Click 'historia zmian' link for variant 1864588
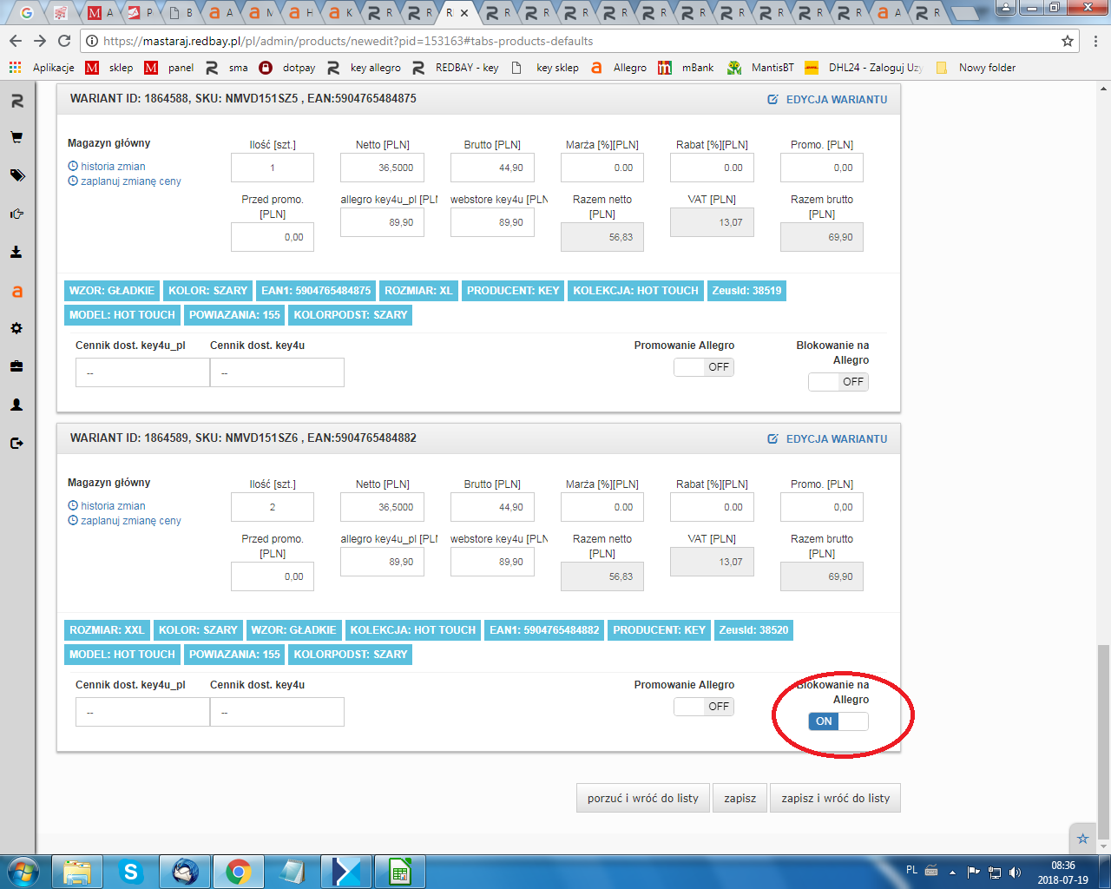This screenshot has width=1111, height=889. point(113,167)
